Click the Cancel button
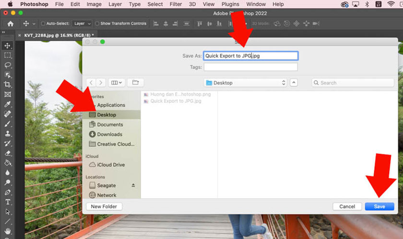The image size is (403, 239). (x=347, y=206)
